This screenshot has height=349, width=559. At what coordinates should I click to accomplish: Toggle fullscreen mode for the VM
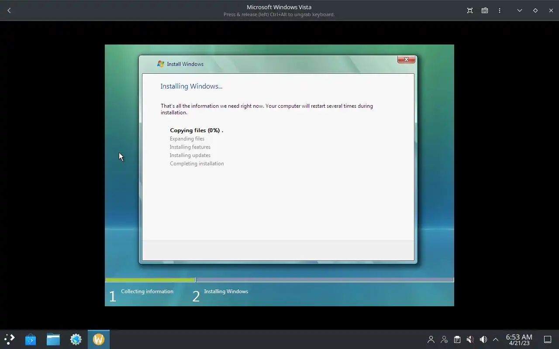click(470, 10)
